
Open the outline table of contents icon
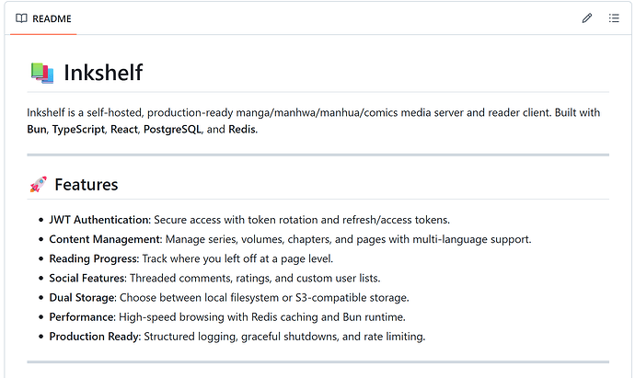pyautogui.click(x=614, y=18)
